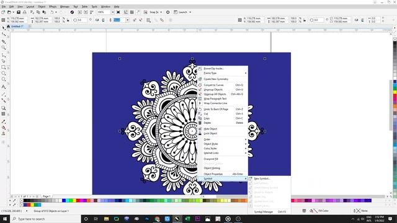Image resolution: width=397 pixels, height=223 pixels.
Task: Select the Zoom magnifier tool
Action: point(4,48)
